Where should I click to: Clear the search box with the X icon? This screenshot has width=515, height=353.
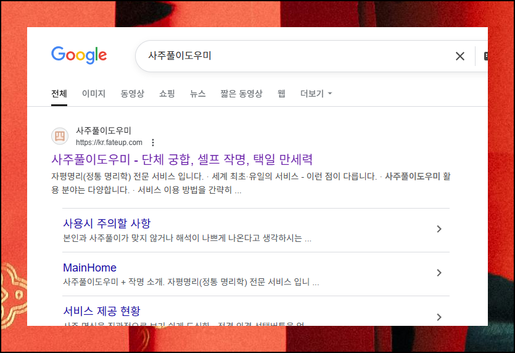click(460, 56)
